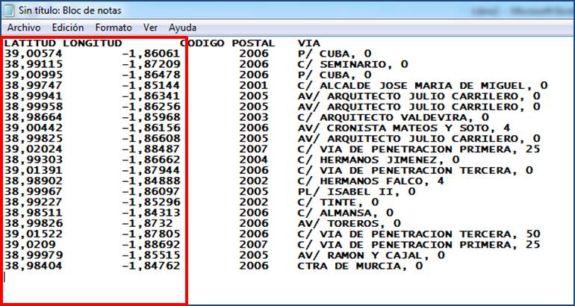575x306 pixels.
Task: Click the latitude value 39,0209
Action: click(x=27, y=243)
